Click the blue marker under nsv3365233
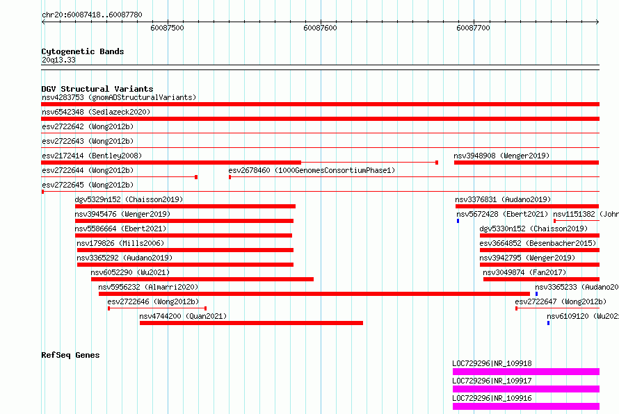619x414 pixels. tap(536, 294)
